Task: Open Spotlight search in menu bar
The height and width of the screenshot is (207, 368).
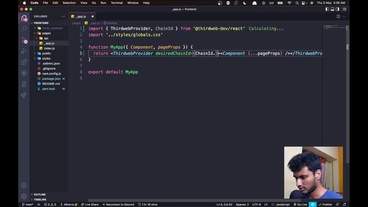Action: pyautogui.click(x=297, y=3)
